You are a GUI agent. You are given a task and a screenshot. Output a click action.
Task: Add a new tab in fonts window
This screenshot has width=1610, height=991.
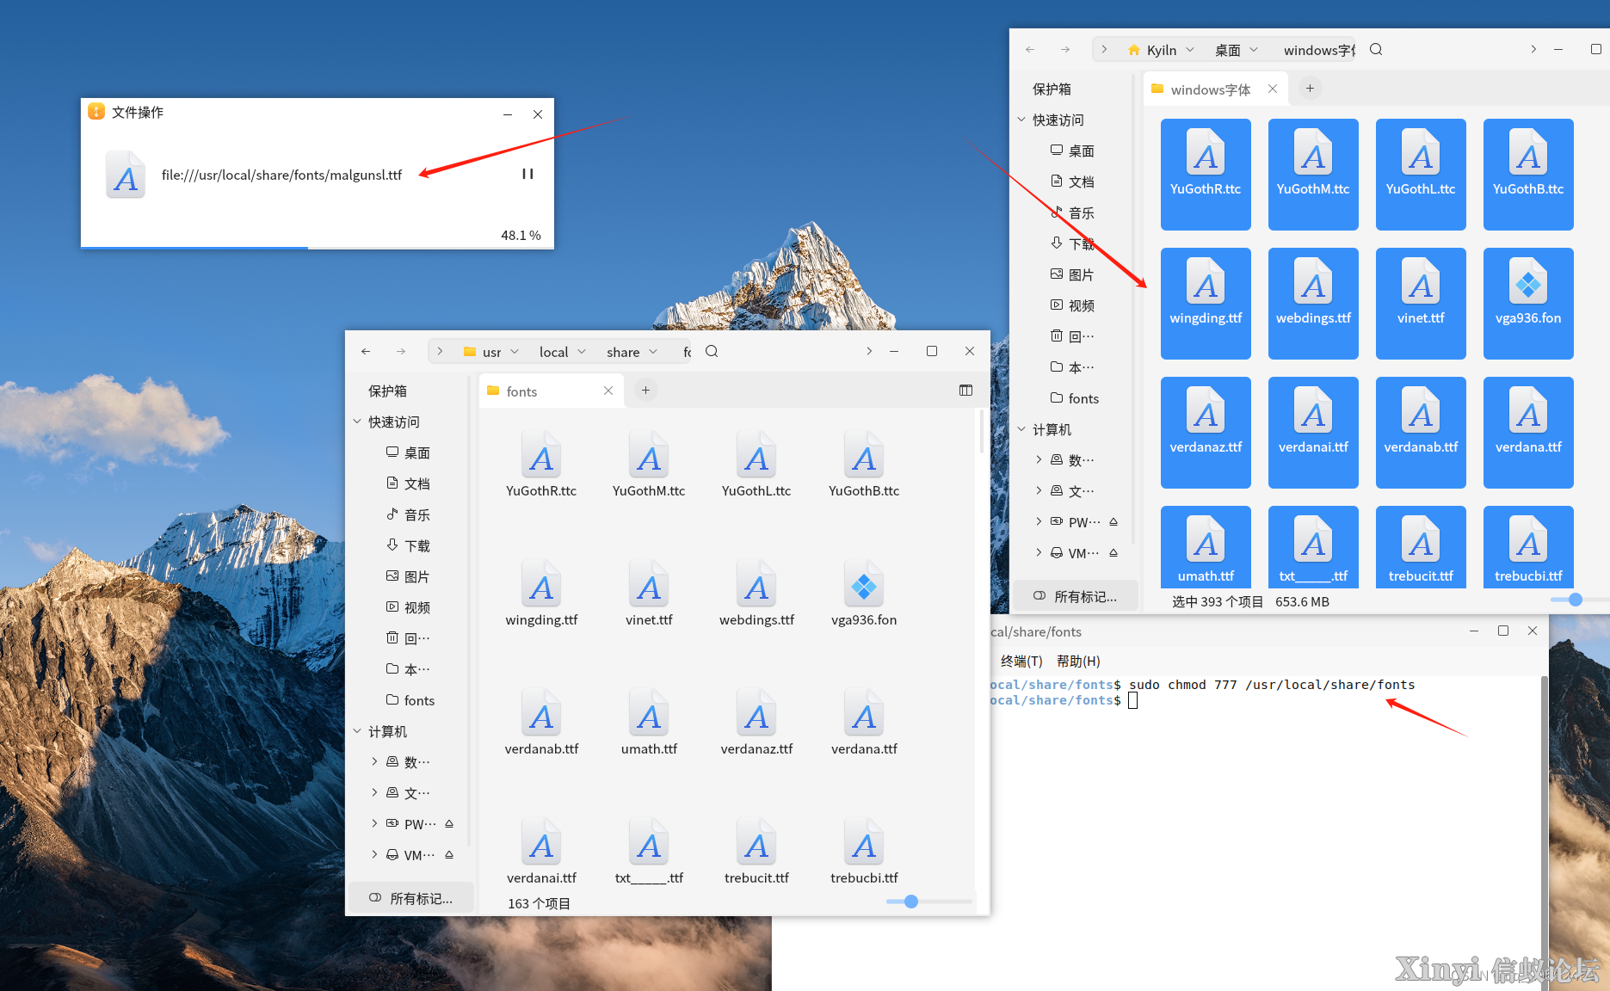pyautogui.click(x=645, y=391)
